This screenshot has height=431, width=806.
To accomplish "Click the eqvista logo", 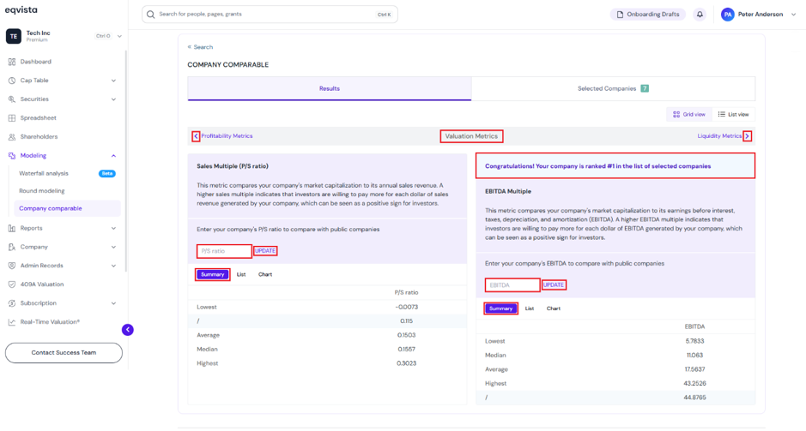I will pyautogui.click(x=21, y=9).
